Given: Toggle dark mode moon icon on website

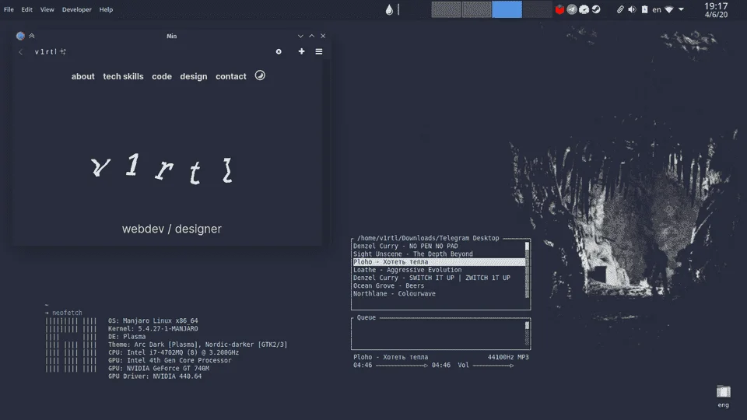Looking at the screenshot, I should point(260,75).
